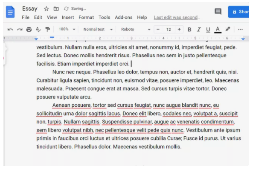The image size is (253, 170).
Task: Open the View menu
Action: [52, 18]
